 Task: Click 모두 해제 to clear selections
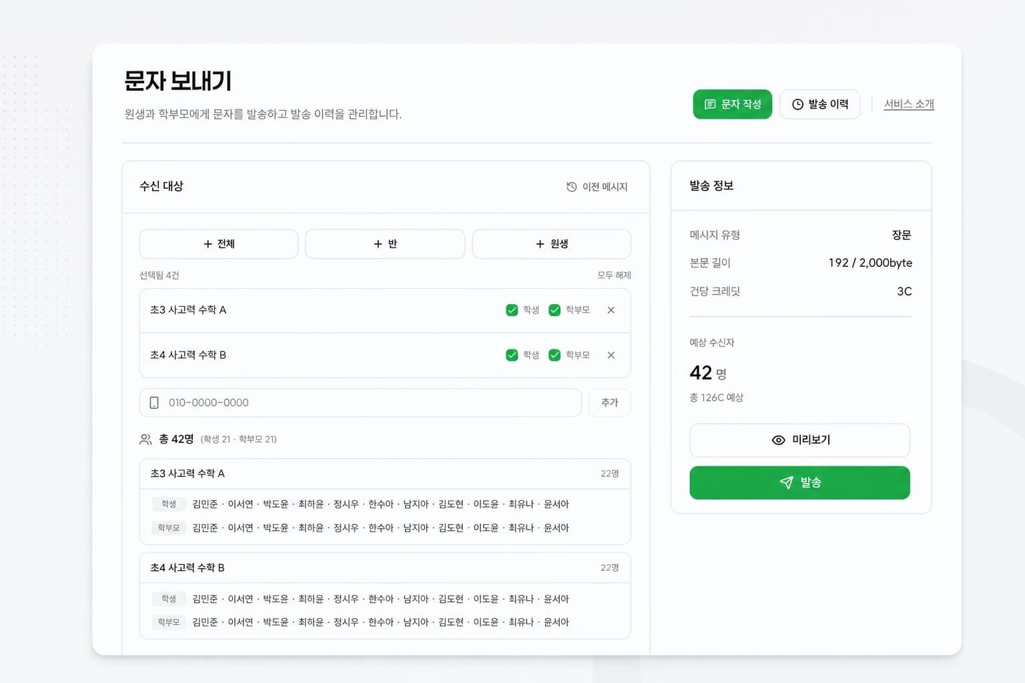click(x=614, y=275)
